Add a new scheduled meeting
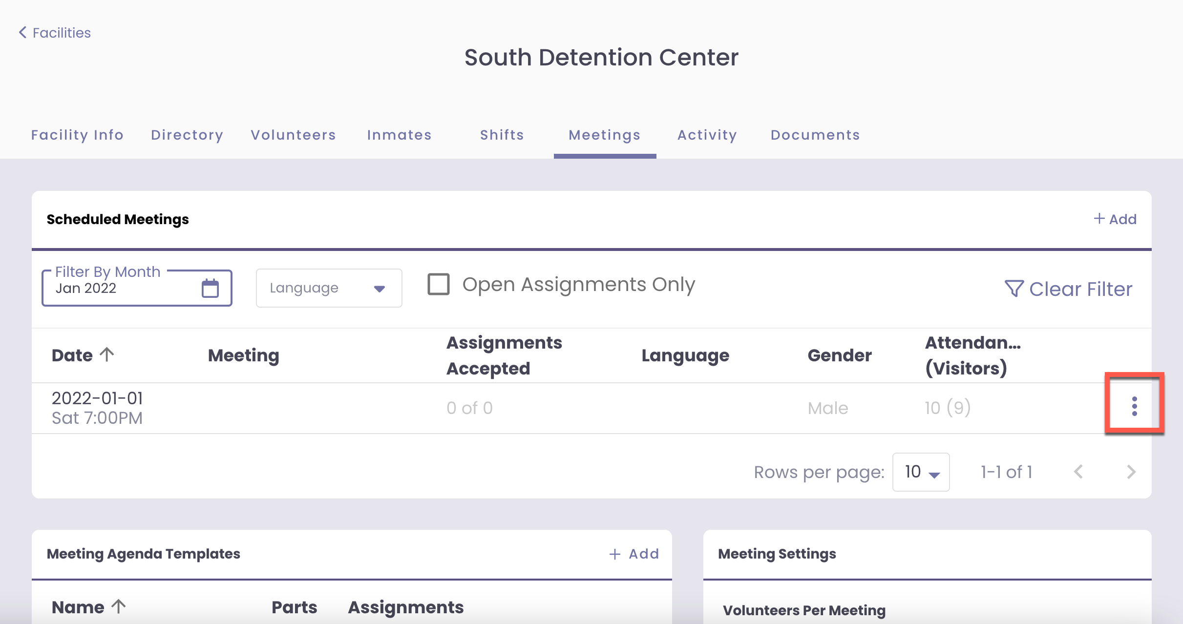The height and width of the screenshot is (624, 1183). click(1115, 219)
